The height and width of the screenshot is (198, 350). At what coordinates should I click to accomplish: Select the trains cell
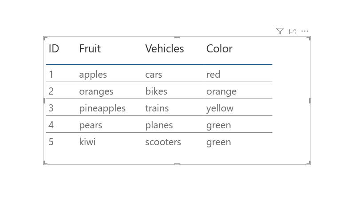coord(157,108)
